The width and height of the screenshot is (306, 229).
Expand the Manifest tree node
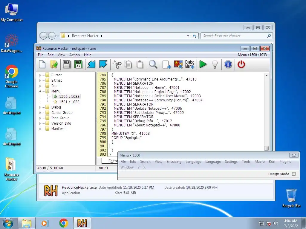pyautogui.click(x=40, y=129)
